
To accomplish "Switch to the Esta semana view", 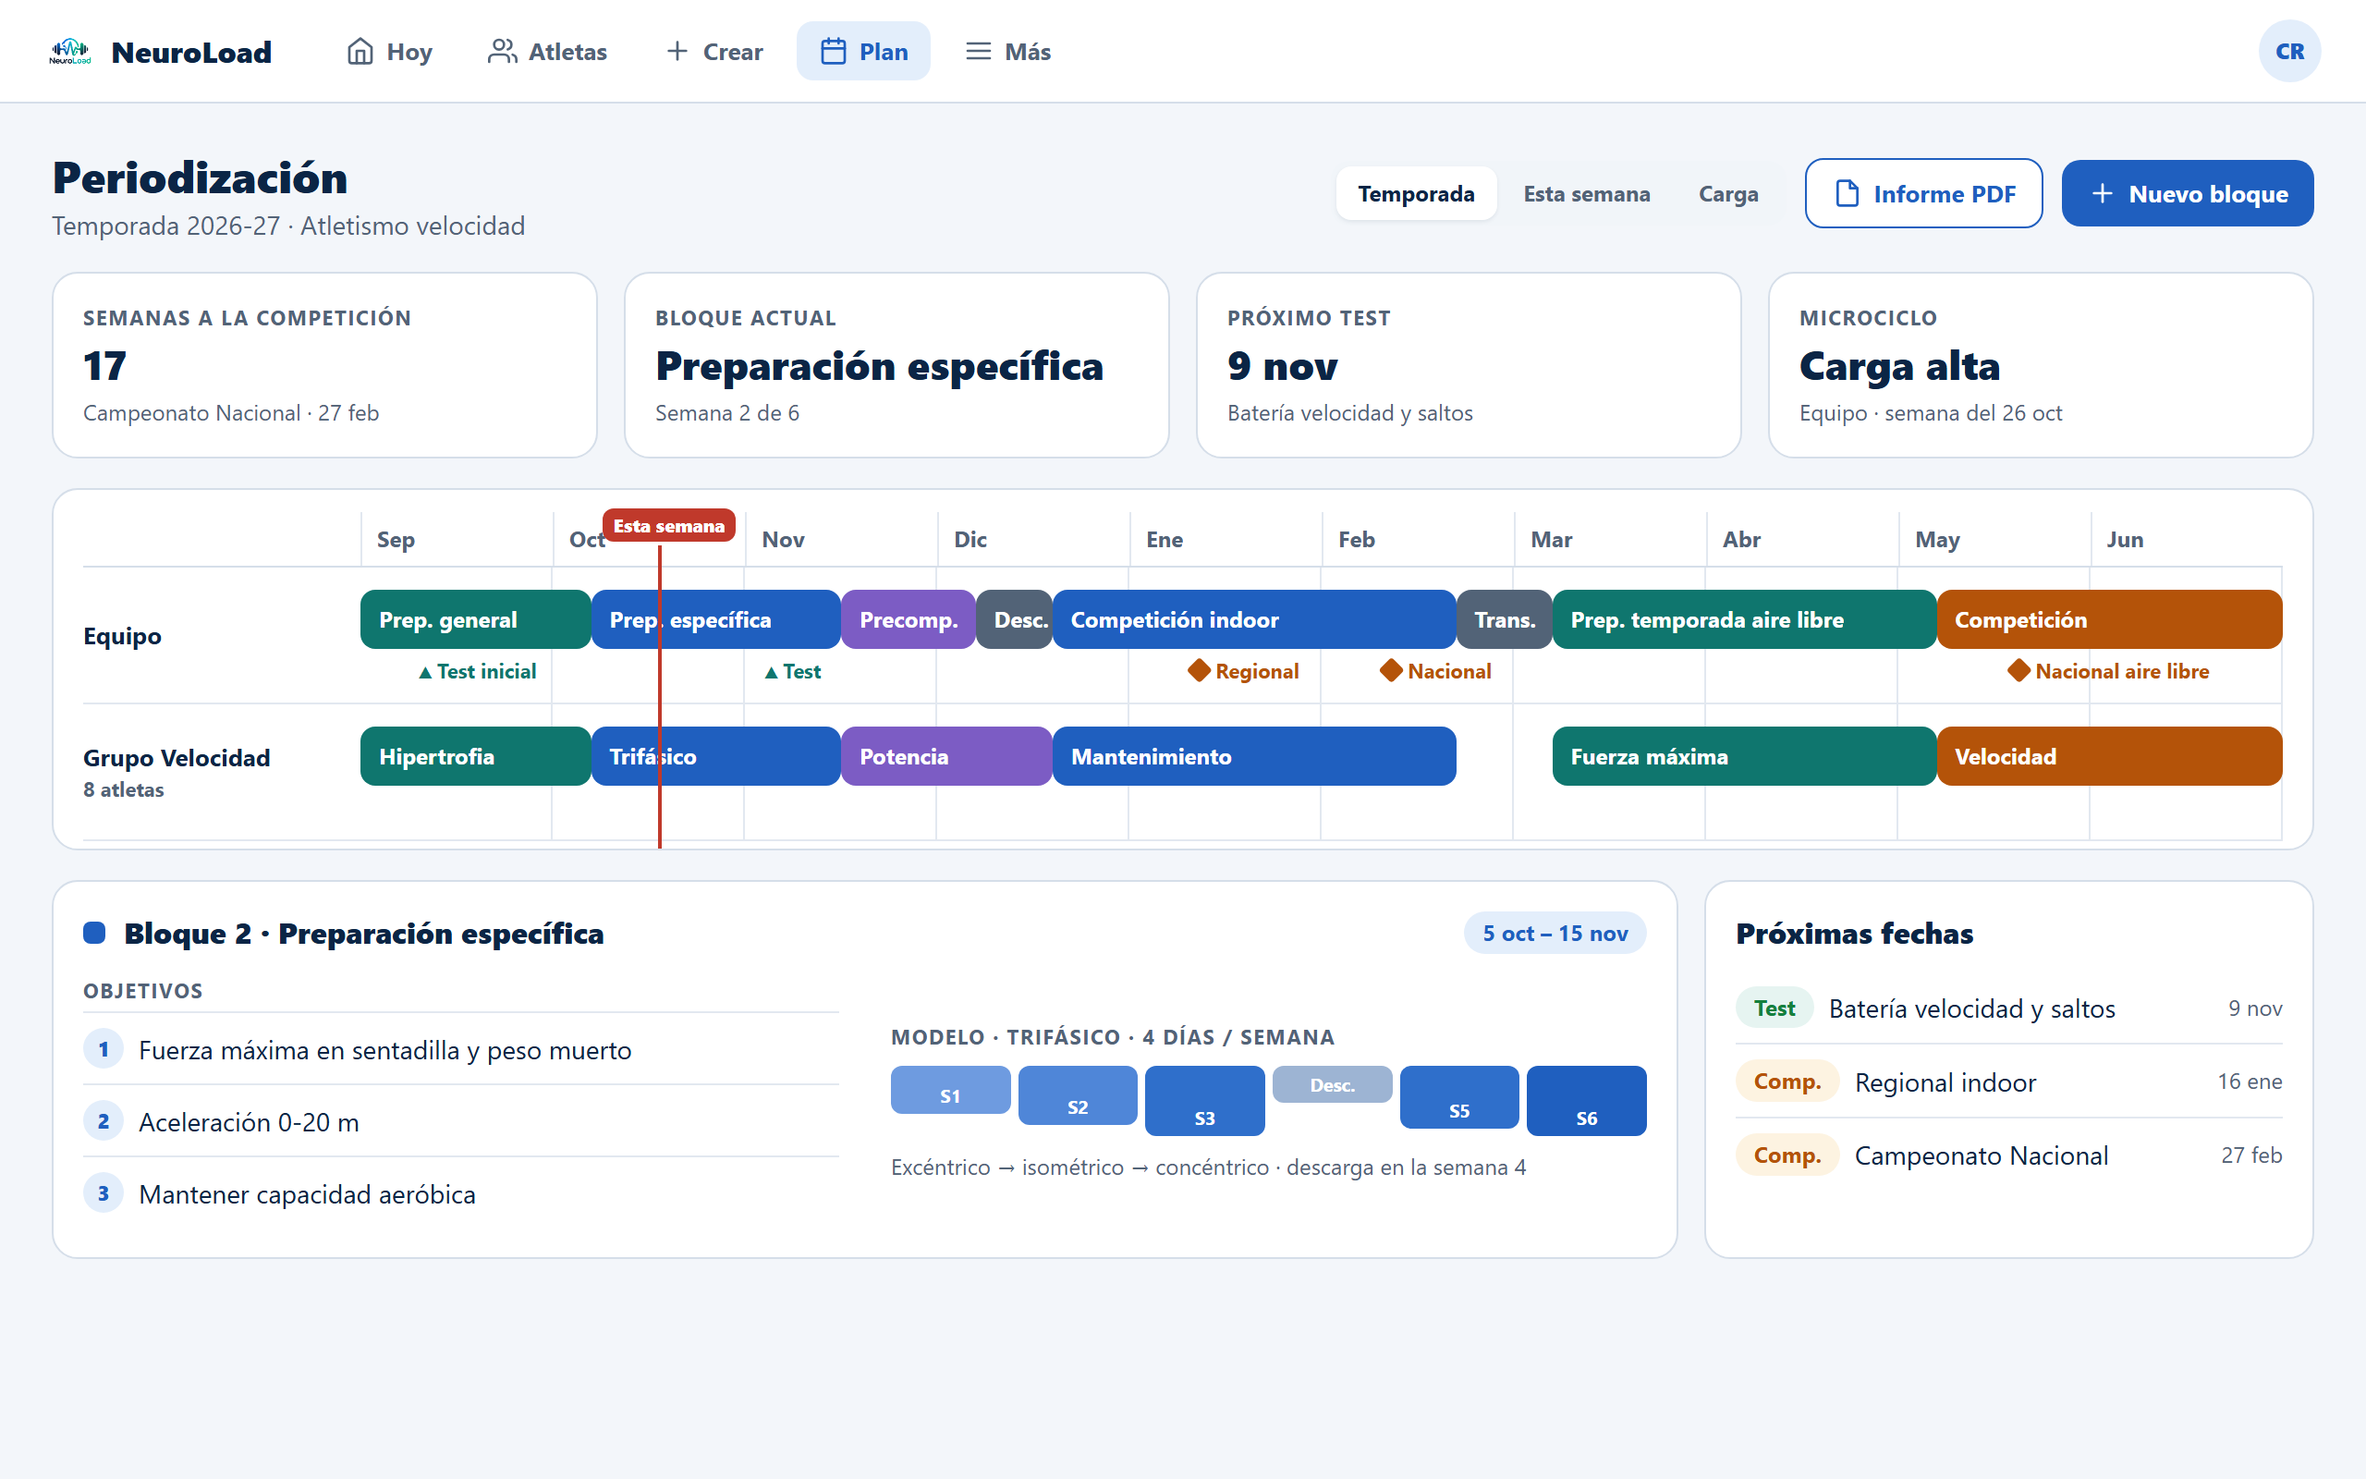I will coord(1586,194).
